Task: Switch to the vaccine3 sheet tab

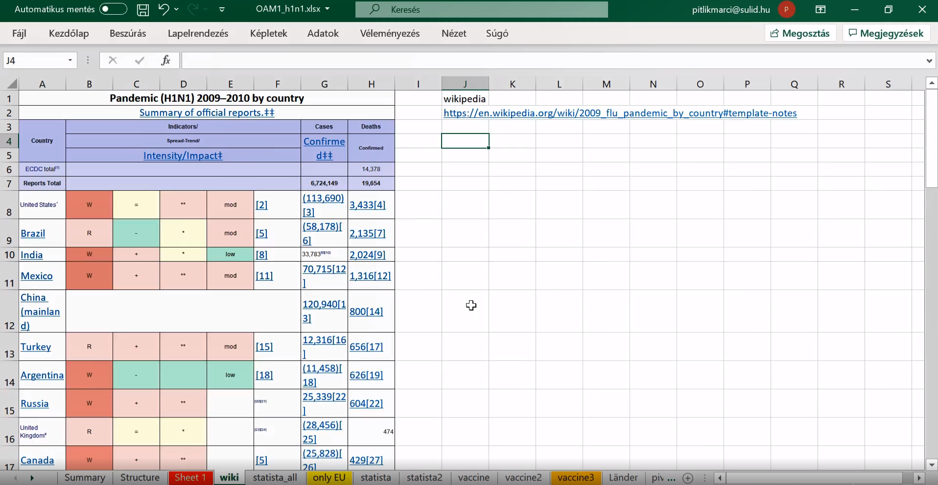Action: point(576,478)
